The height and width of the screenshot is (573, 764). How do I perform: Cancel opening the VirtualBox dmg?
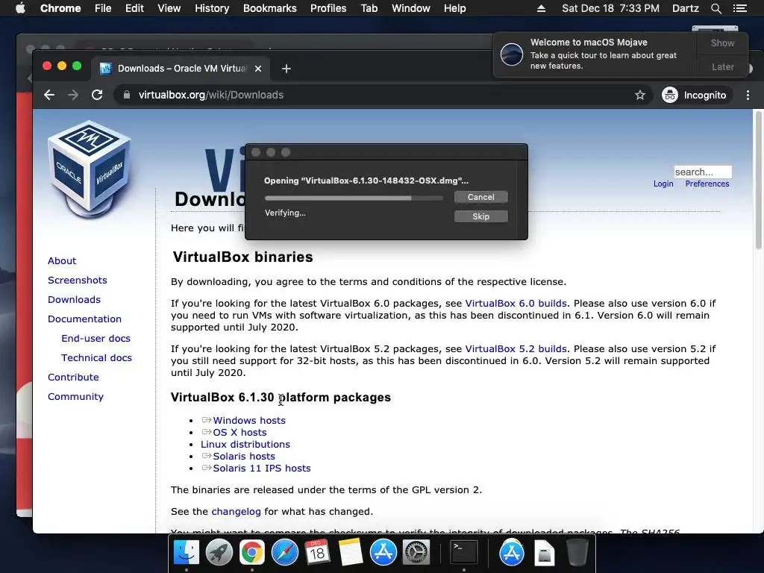[481, 197]
